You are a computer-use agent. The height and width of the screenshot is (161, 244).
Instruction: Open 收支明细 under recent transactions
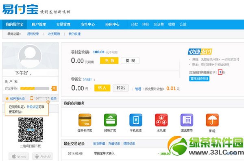[x=99, y=144]
